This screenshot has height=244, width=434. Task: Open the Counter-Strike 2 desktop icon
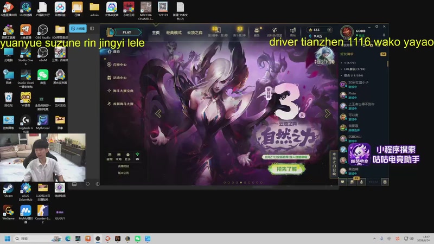43,214
